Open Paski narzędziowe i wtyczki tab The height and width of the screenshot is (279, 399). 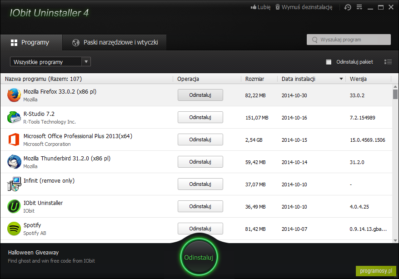click(115, 42)
